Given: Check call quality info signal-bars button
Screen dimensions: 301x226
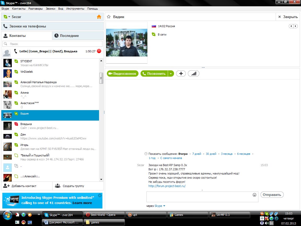Looking at the screenshot, I should click(194, 74).
